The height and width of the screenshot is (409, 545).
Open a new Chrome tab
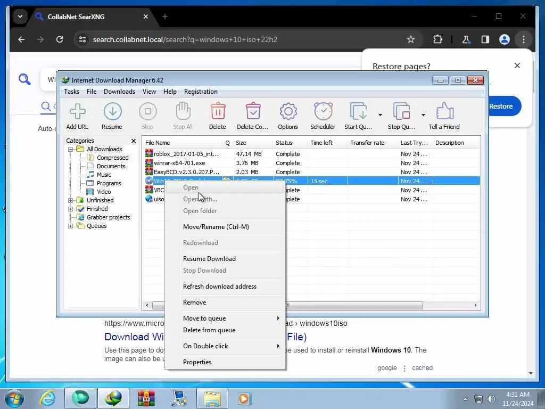[x=165, y=17]
